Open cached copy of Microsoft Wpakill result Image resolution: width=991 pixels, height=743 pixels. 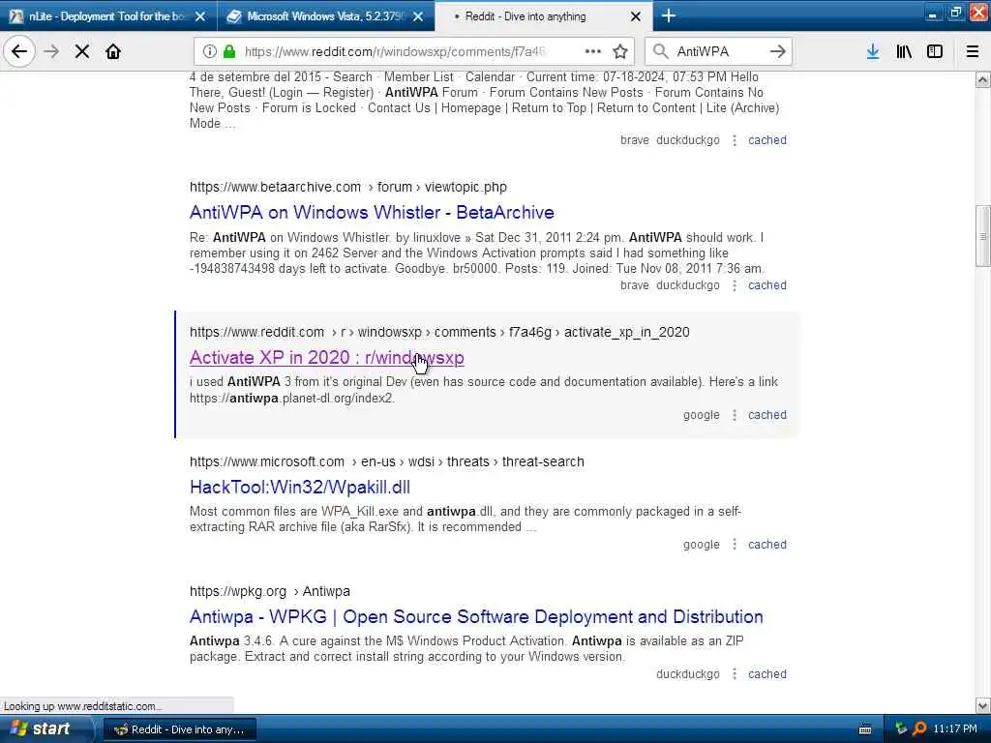point(767,545)
